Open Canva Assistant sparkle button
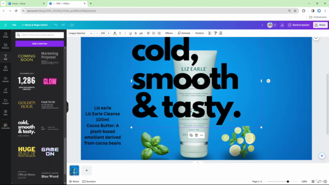 pos(322,156)
